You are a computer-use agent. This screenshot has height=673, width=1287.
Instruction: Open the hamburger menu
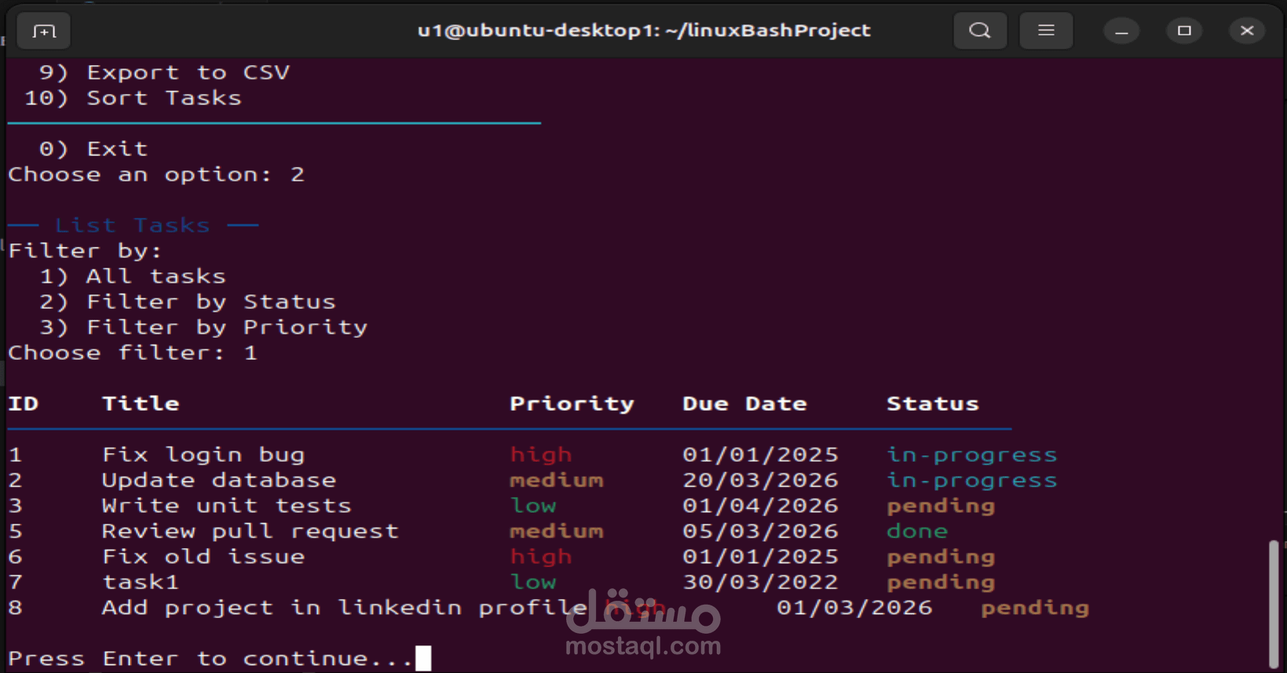[1046, 31]
